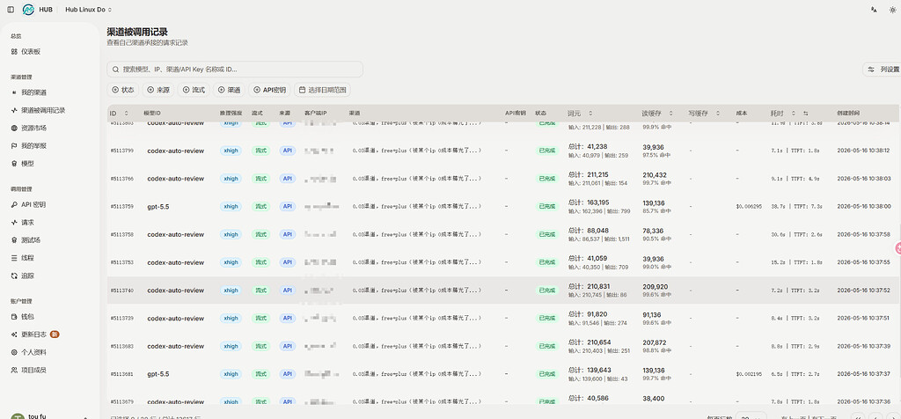The image size is (901, 419).
Task: Select gpt-5.5 in row #5113759
Action: pos(158,206)
